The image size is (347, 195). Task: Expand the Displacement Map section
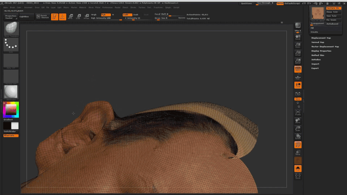tap(321, 38)
